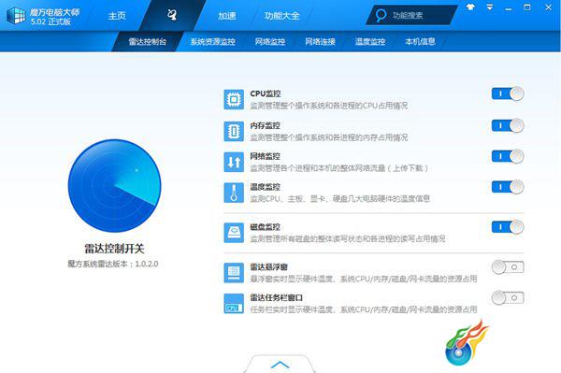Open the skin shirt icon
Viewport: 561px width, 373px height.
point(470,7)
